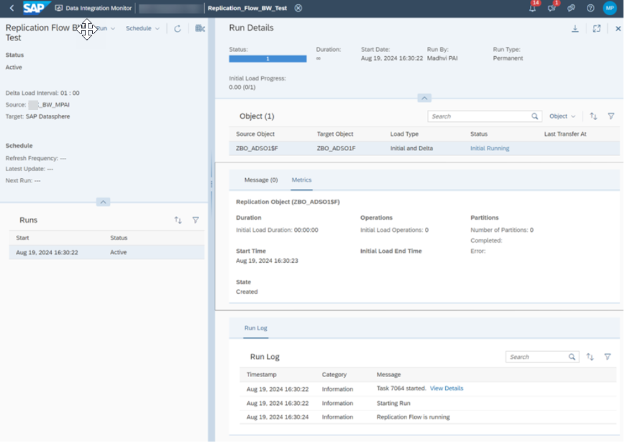
Task: Download the Run Details report
Action: 575,28
